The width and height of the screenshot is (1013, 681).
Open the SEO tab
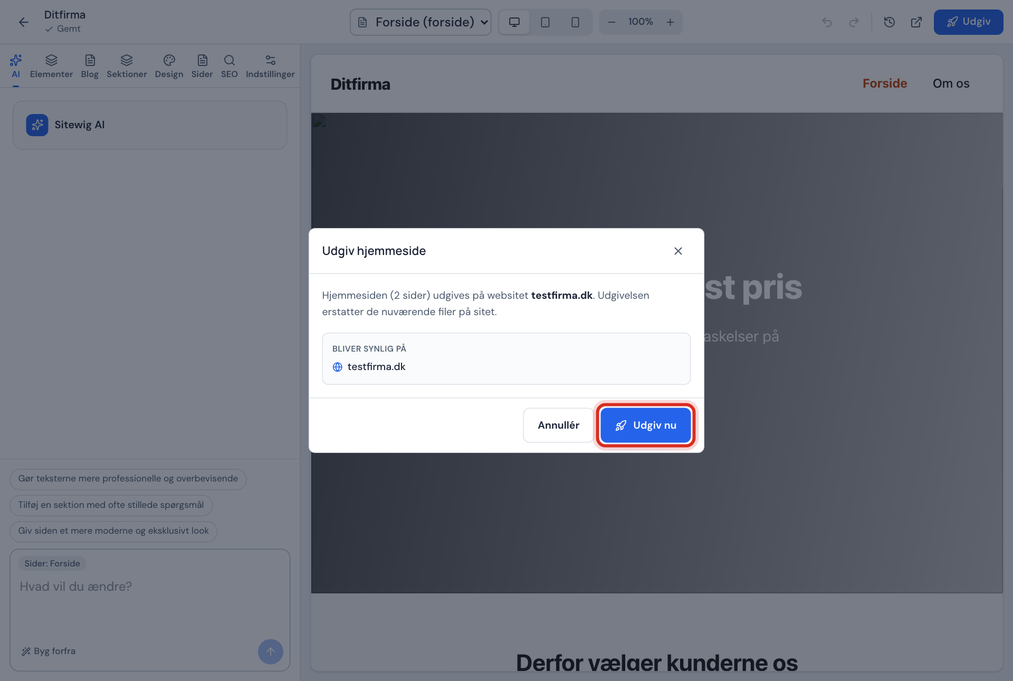click(x=229, y=67)
